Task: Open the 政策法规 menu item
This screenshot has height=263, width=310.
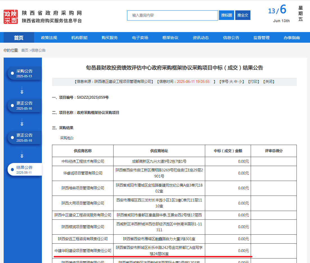Action: [x=49, y=38]
